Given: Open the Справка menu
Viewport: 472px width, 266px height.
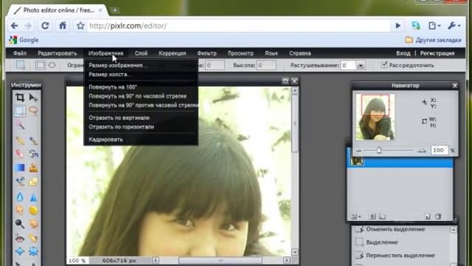Looking at the screenshot, I should pos(300,53).
